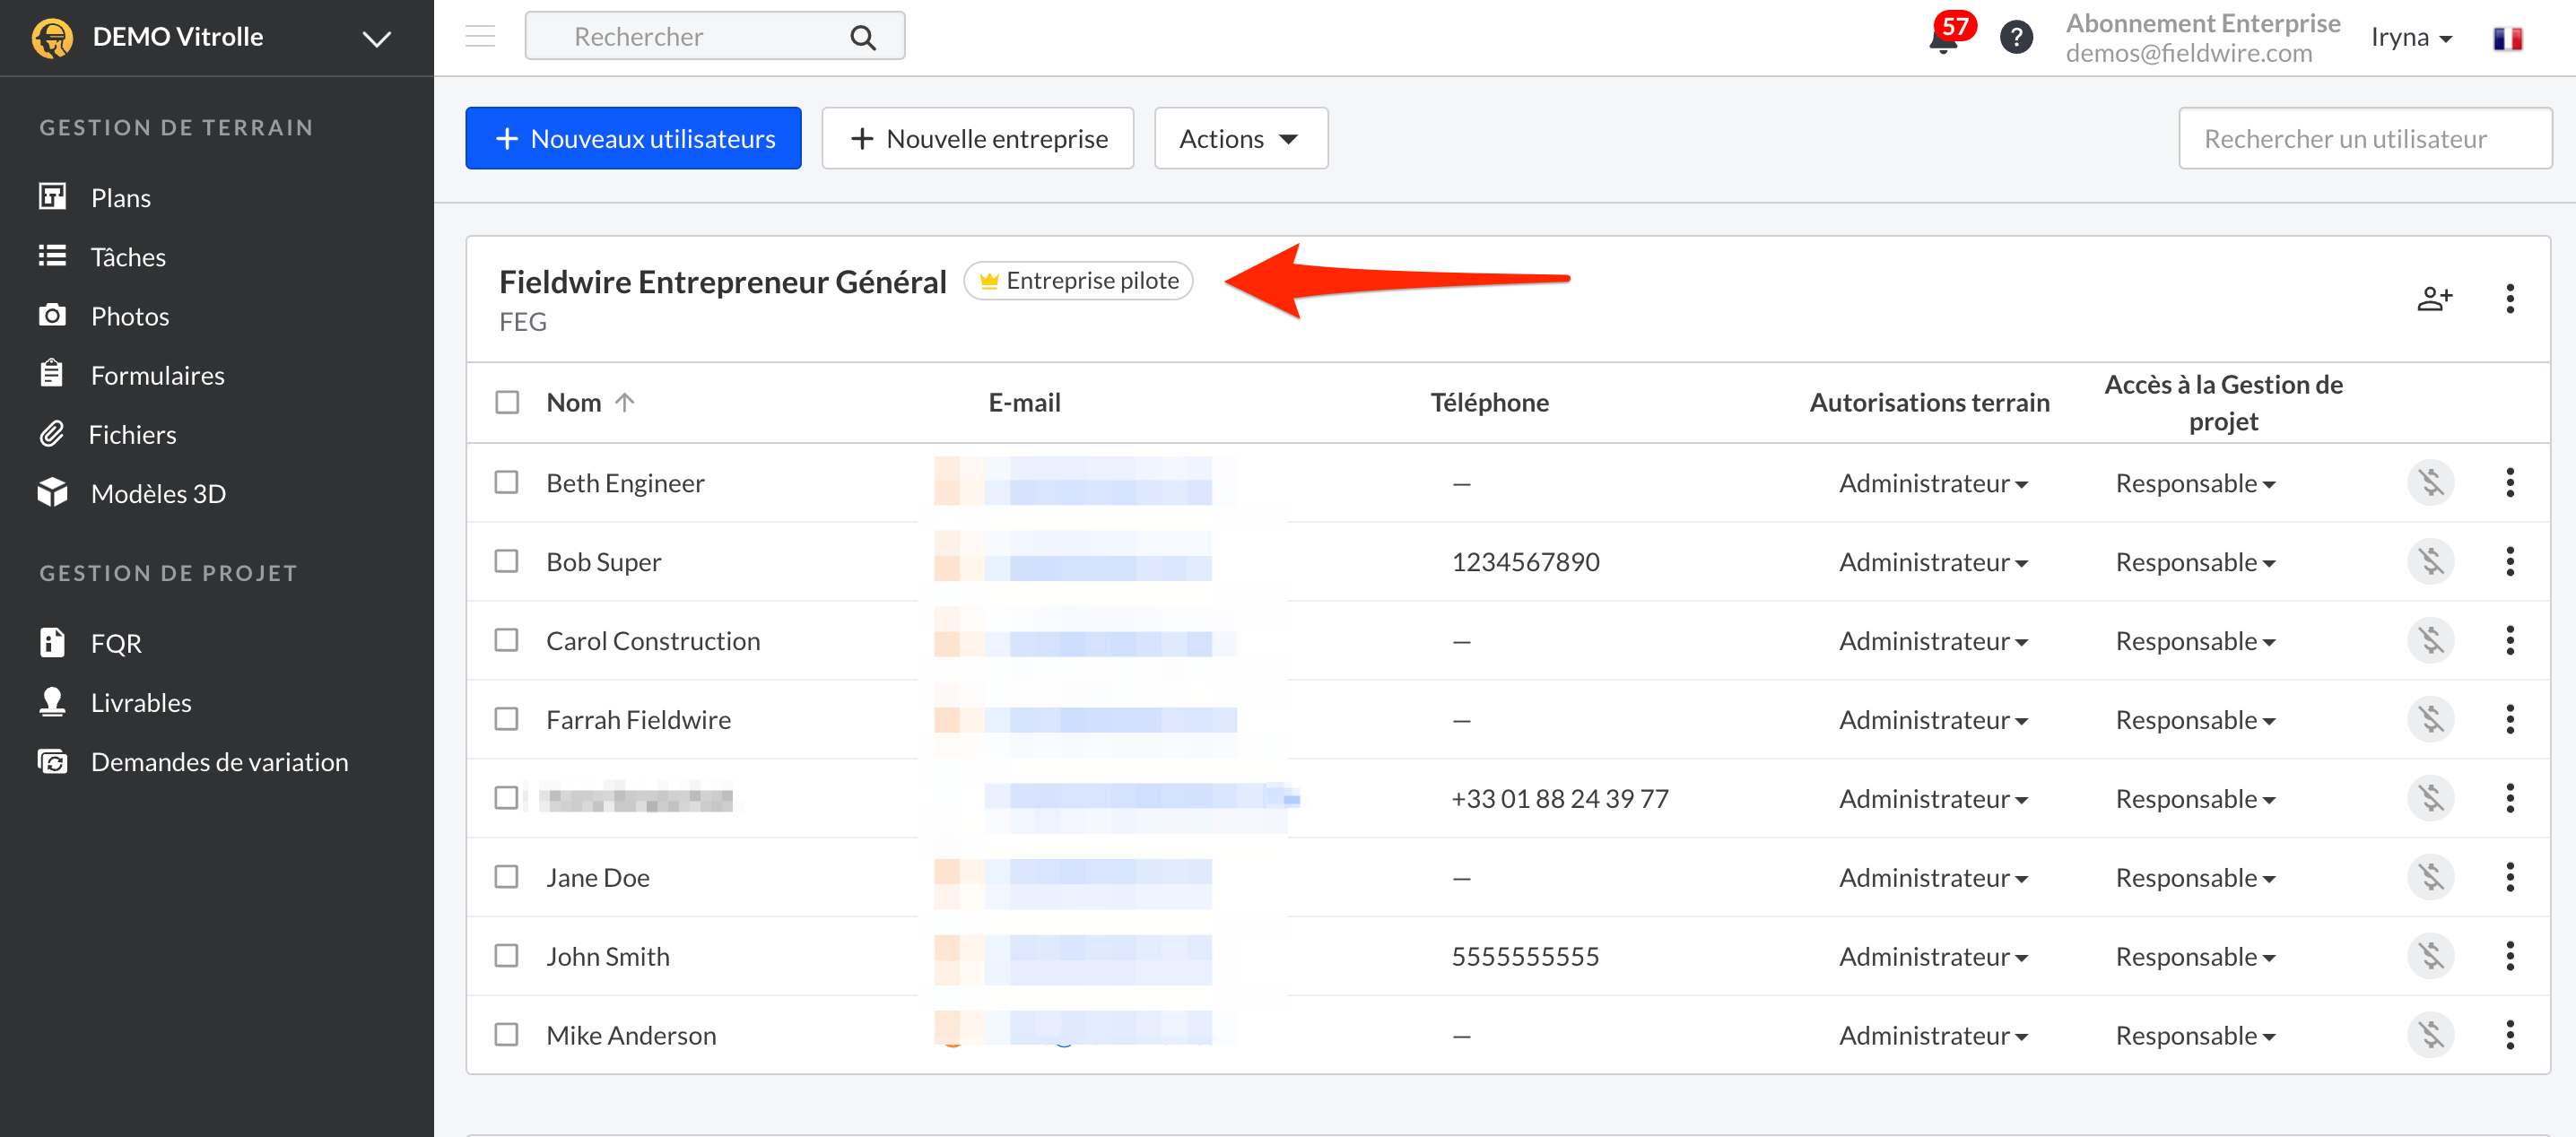The height and width of the screenshot is (1137, 2576).
Task: Click the 1234567890 phone number
Action: coord(1525,563)
